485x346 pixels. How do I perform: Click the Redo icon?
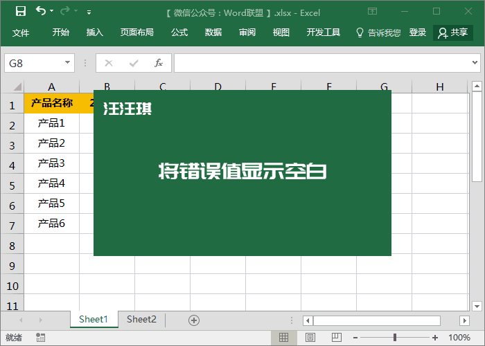(x=65, y=11)
